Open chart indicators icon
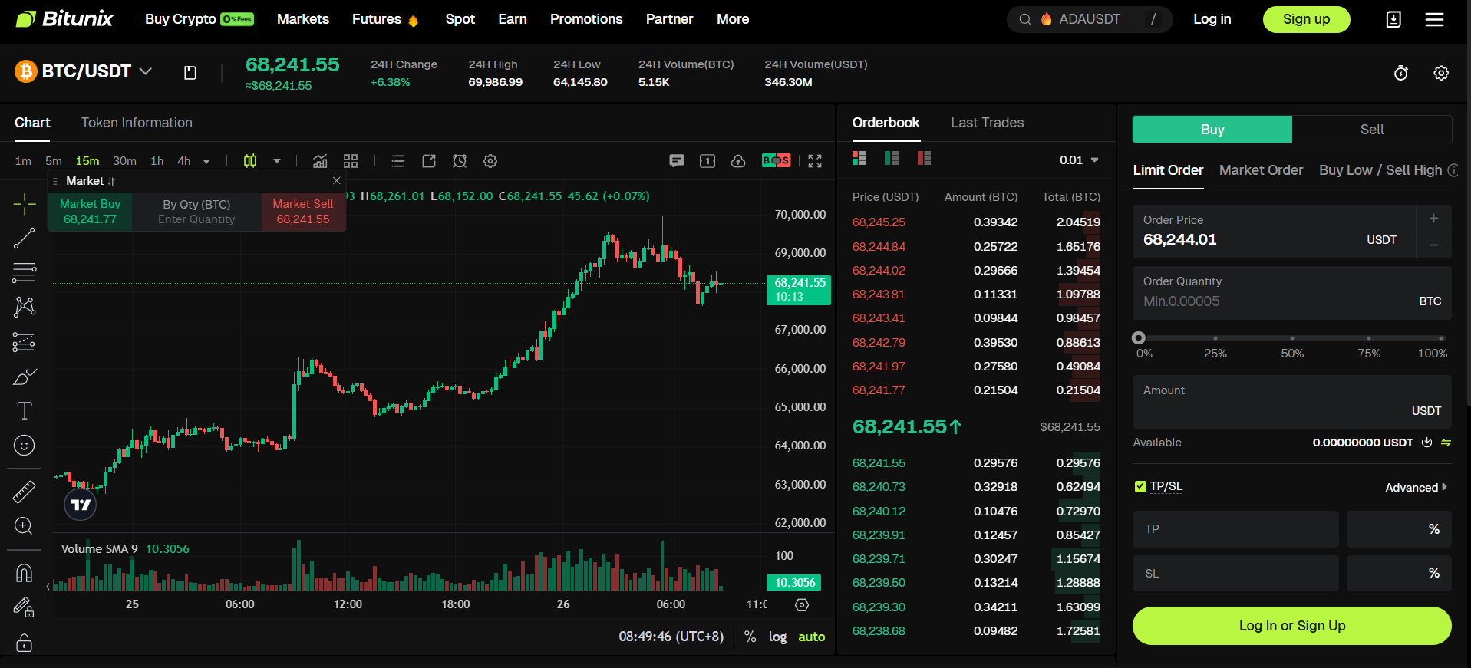Screen dimensions: 1471x668 [x=320, y=161]
